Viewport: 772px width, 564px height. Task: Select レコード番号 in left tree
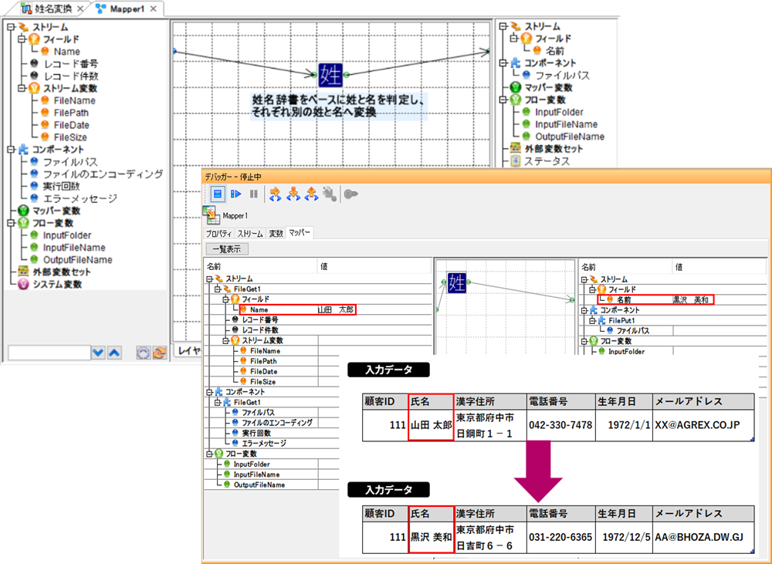click(x=71, y=63)
